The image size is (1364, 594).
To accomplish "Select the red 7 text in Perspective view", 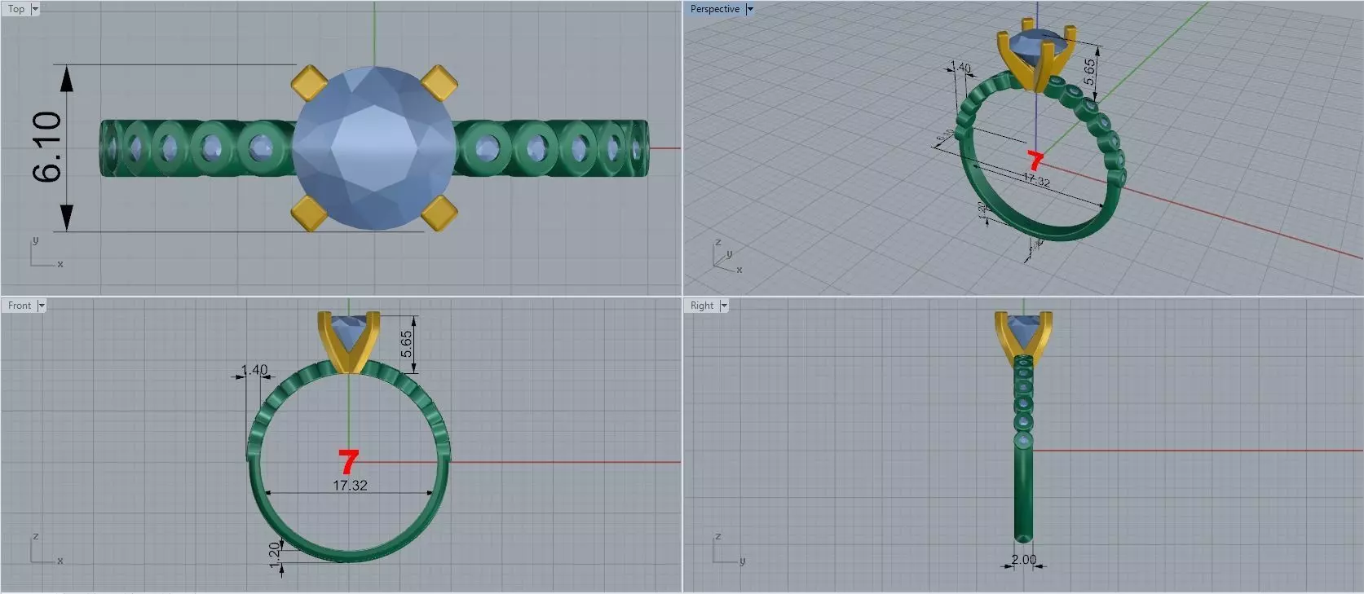I will 1035,161.
